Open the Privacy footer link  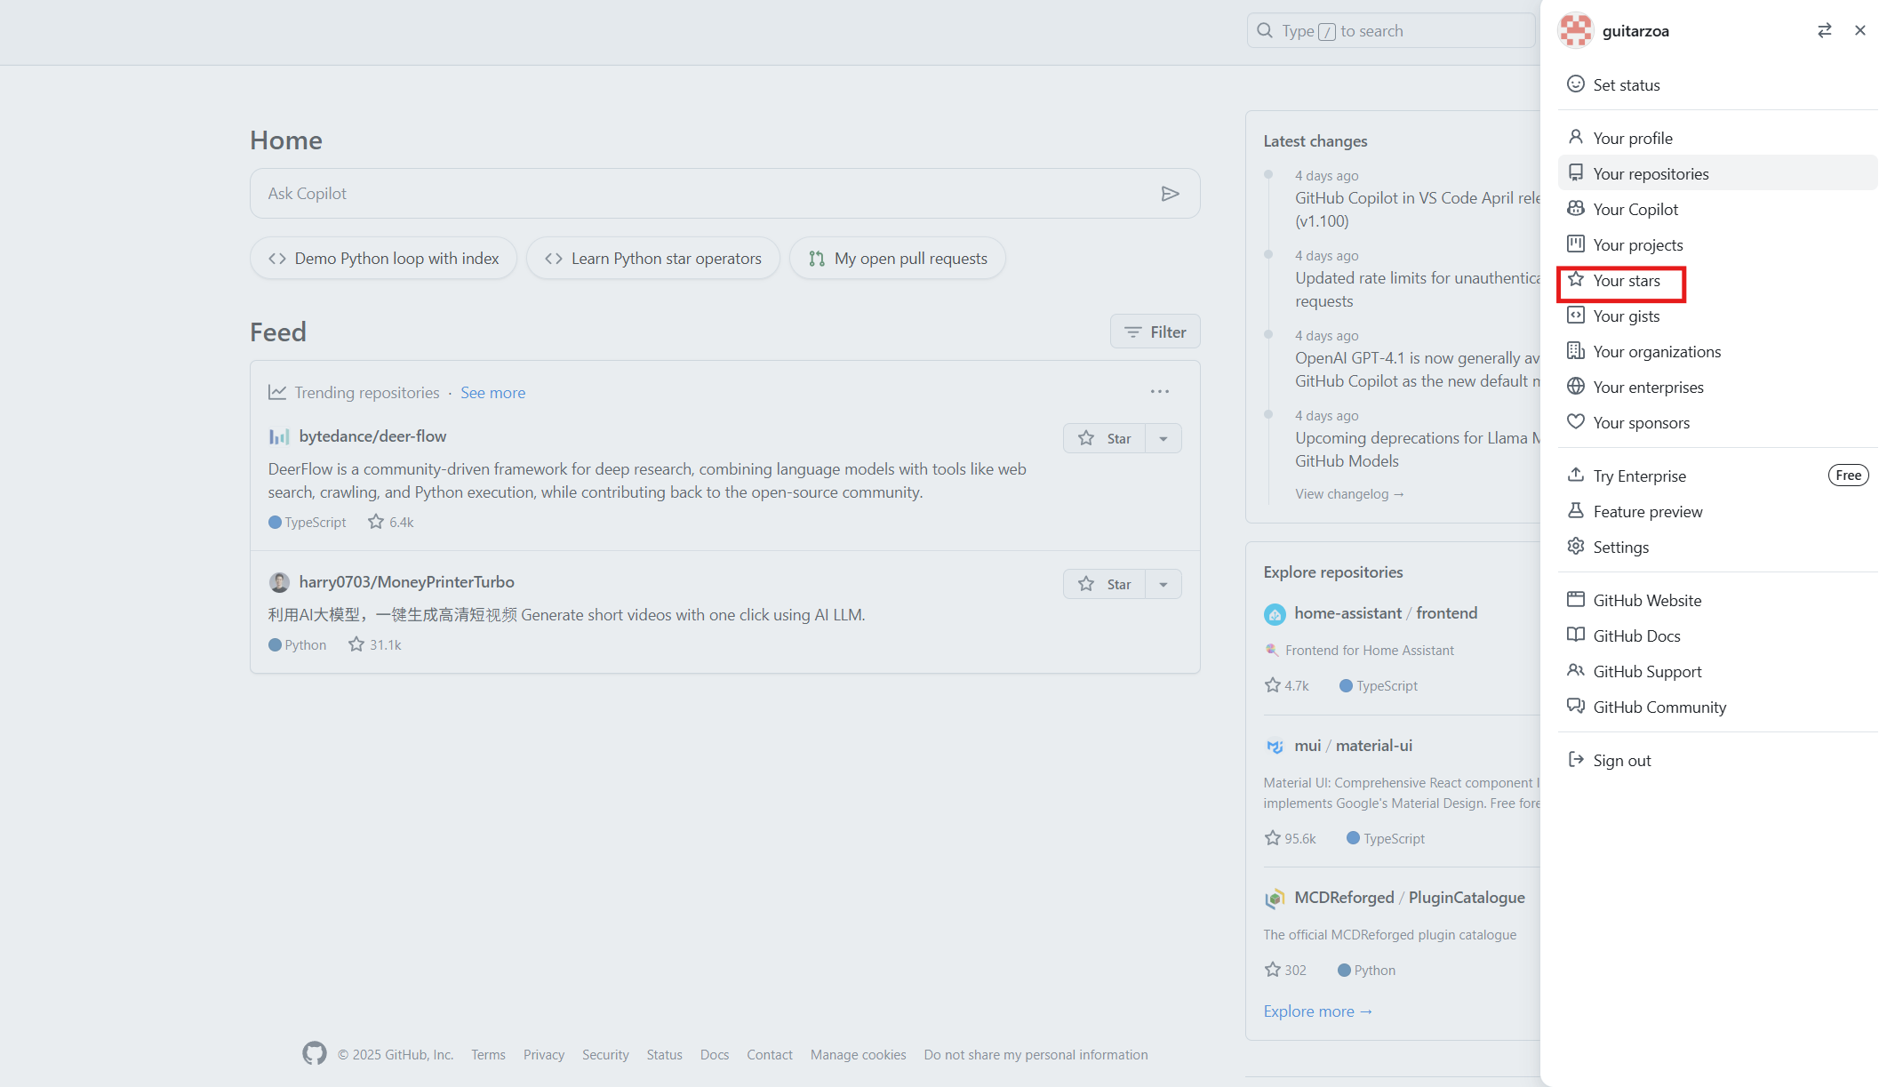(x=544, y=1055)
